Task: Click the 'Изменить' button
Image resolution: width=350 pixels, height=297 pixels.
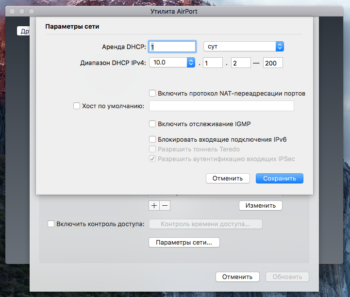Action: pyautogui.click(x=261, y=205)
